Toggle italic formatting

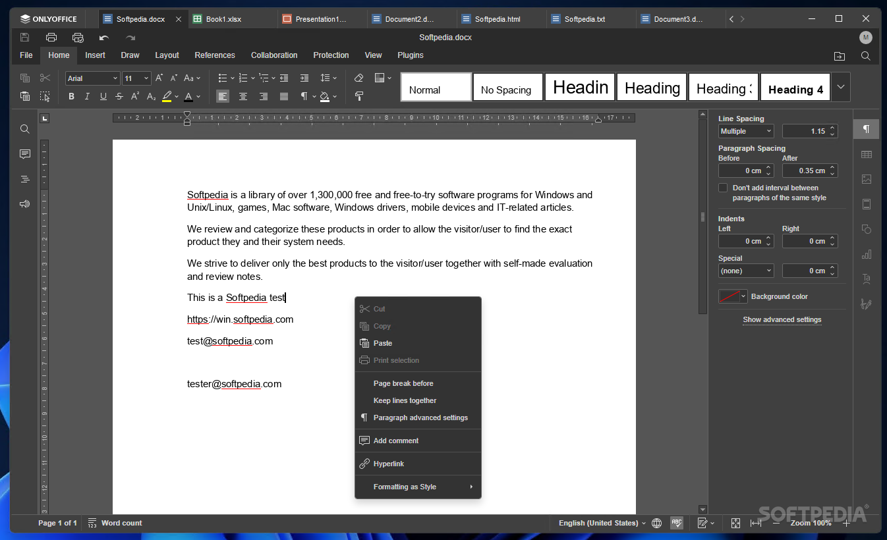pyautogui.click(x=87, y=96)
